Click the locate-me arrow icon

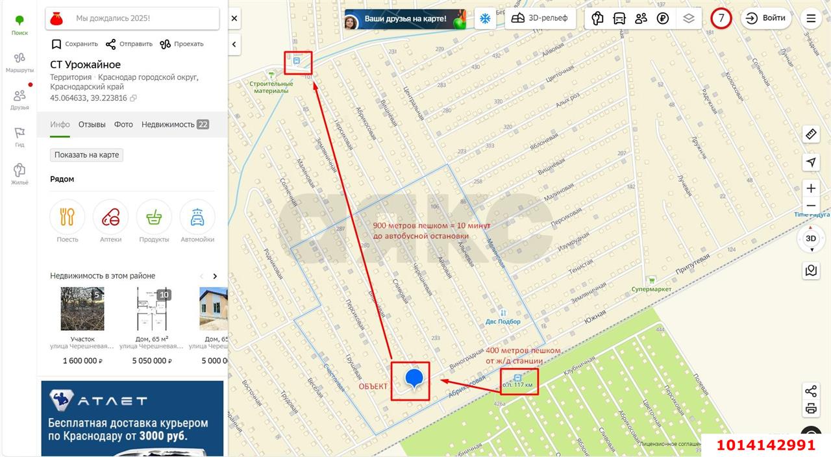(811, 162)
